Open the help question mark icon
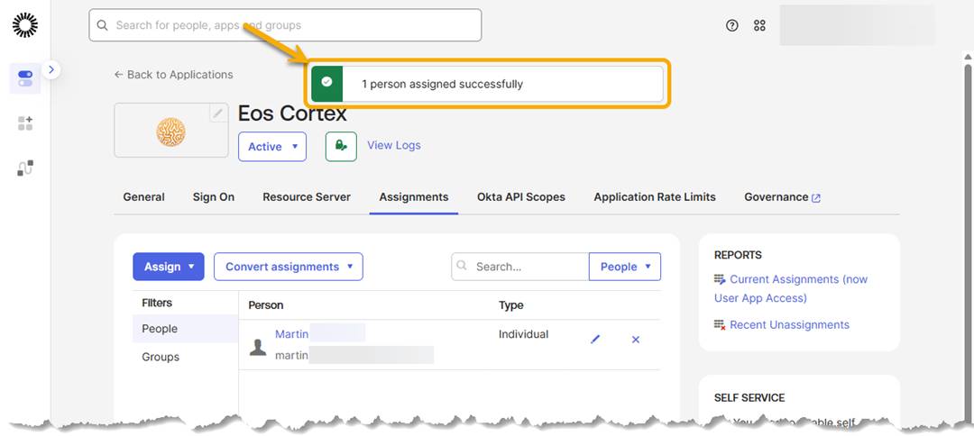This screenshot has width=974, height=436. (732, 25)
